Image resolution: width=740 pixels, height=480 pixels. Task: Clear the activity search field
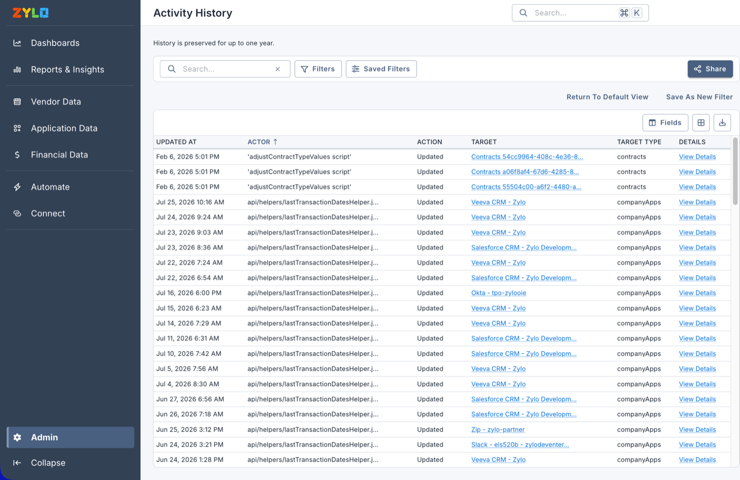(277, 69)
